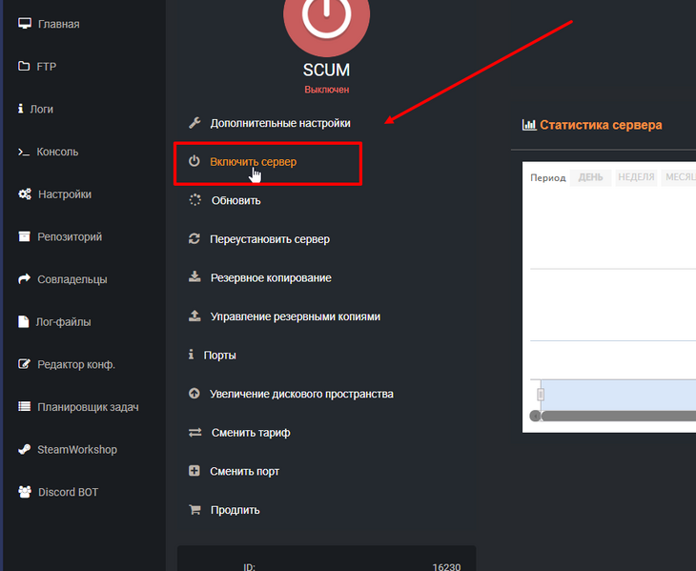This screenshot has width=696, height=571.
Task: Click the shopping cart icon next to Продлить
Action: [x=194, y=510]
